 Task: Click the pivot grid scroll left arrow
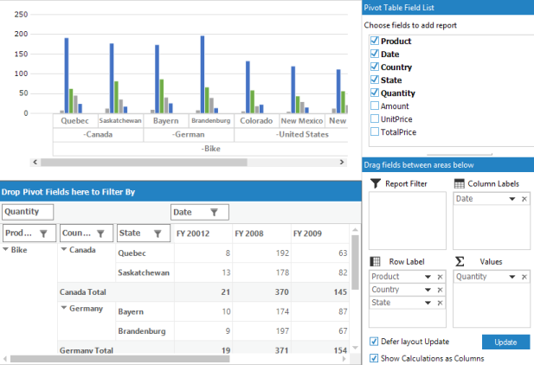(5, 359)
